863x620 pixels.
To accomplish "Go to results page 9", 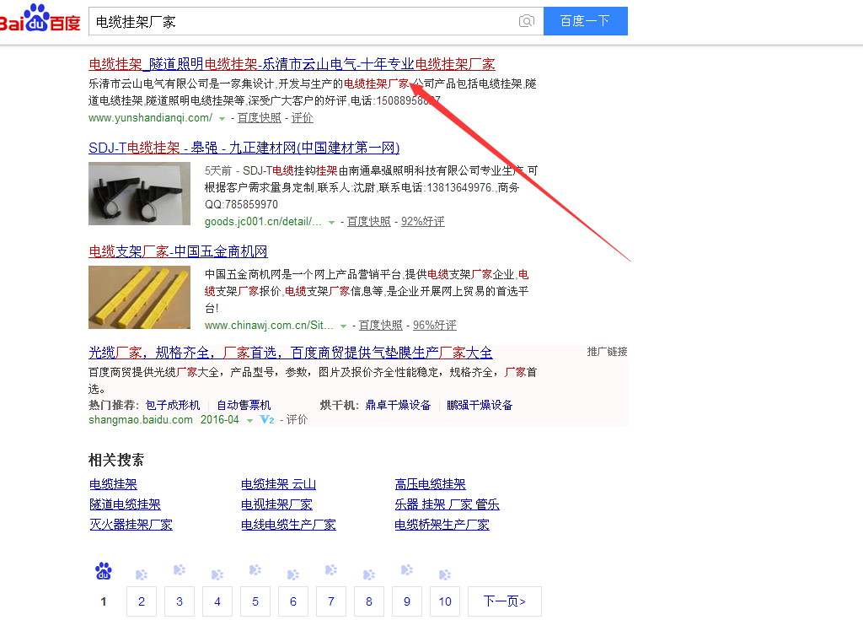I will pos(407,601).
